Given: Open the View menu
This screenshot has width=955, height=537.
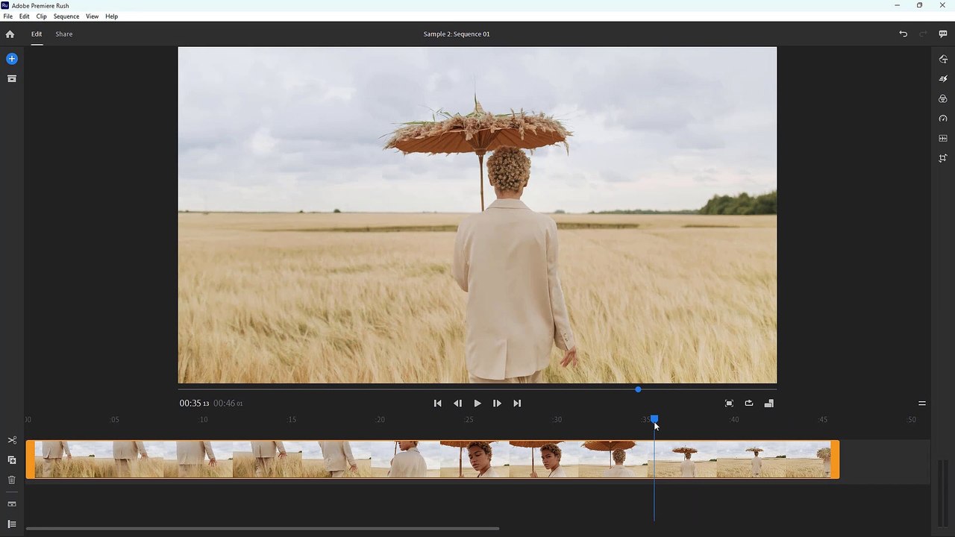Looking at the screenshot, I should (x=93, y=16).
